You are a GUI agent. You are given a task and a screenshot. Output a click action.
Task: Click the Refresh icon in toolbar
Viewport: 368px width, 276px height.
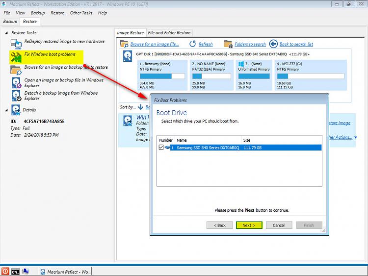coord(193,44)
